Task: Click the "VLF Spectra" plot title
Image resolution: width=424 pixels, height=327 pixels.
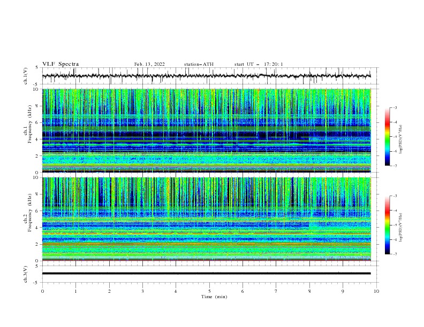Action: pos(60,64)
